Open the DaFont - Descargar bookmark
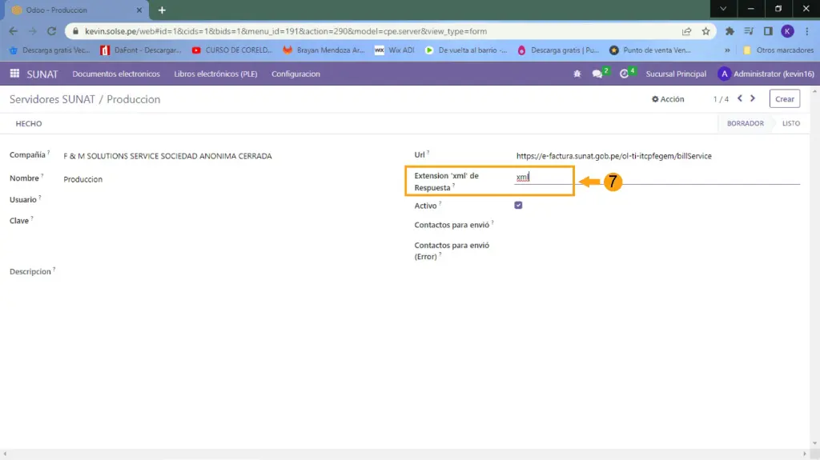 (141, 50)
